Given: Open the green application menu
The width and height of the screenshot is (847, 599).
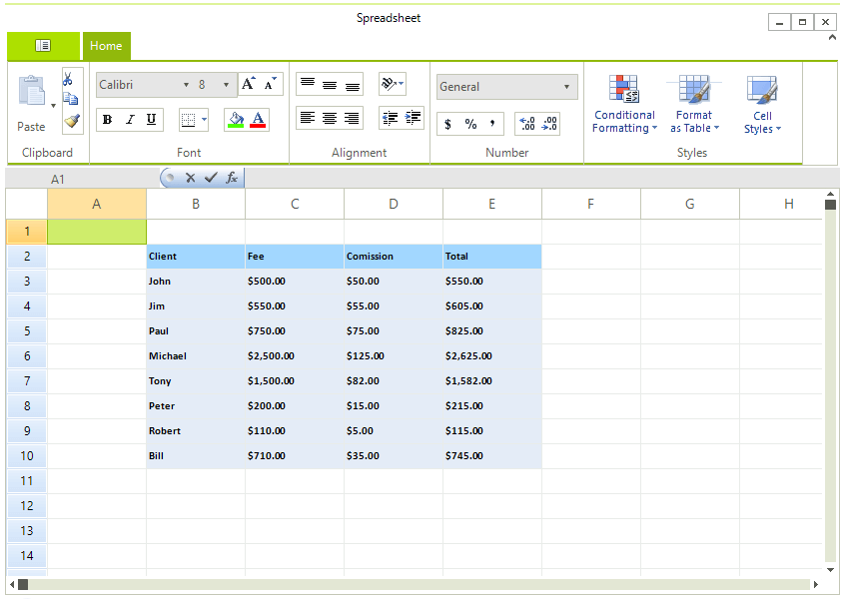Looking at the screenshot, I should (x=43, y=46).
